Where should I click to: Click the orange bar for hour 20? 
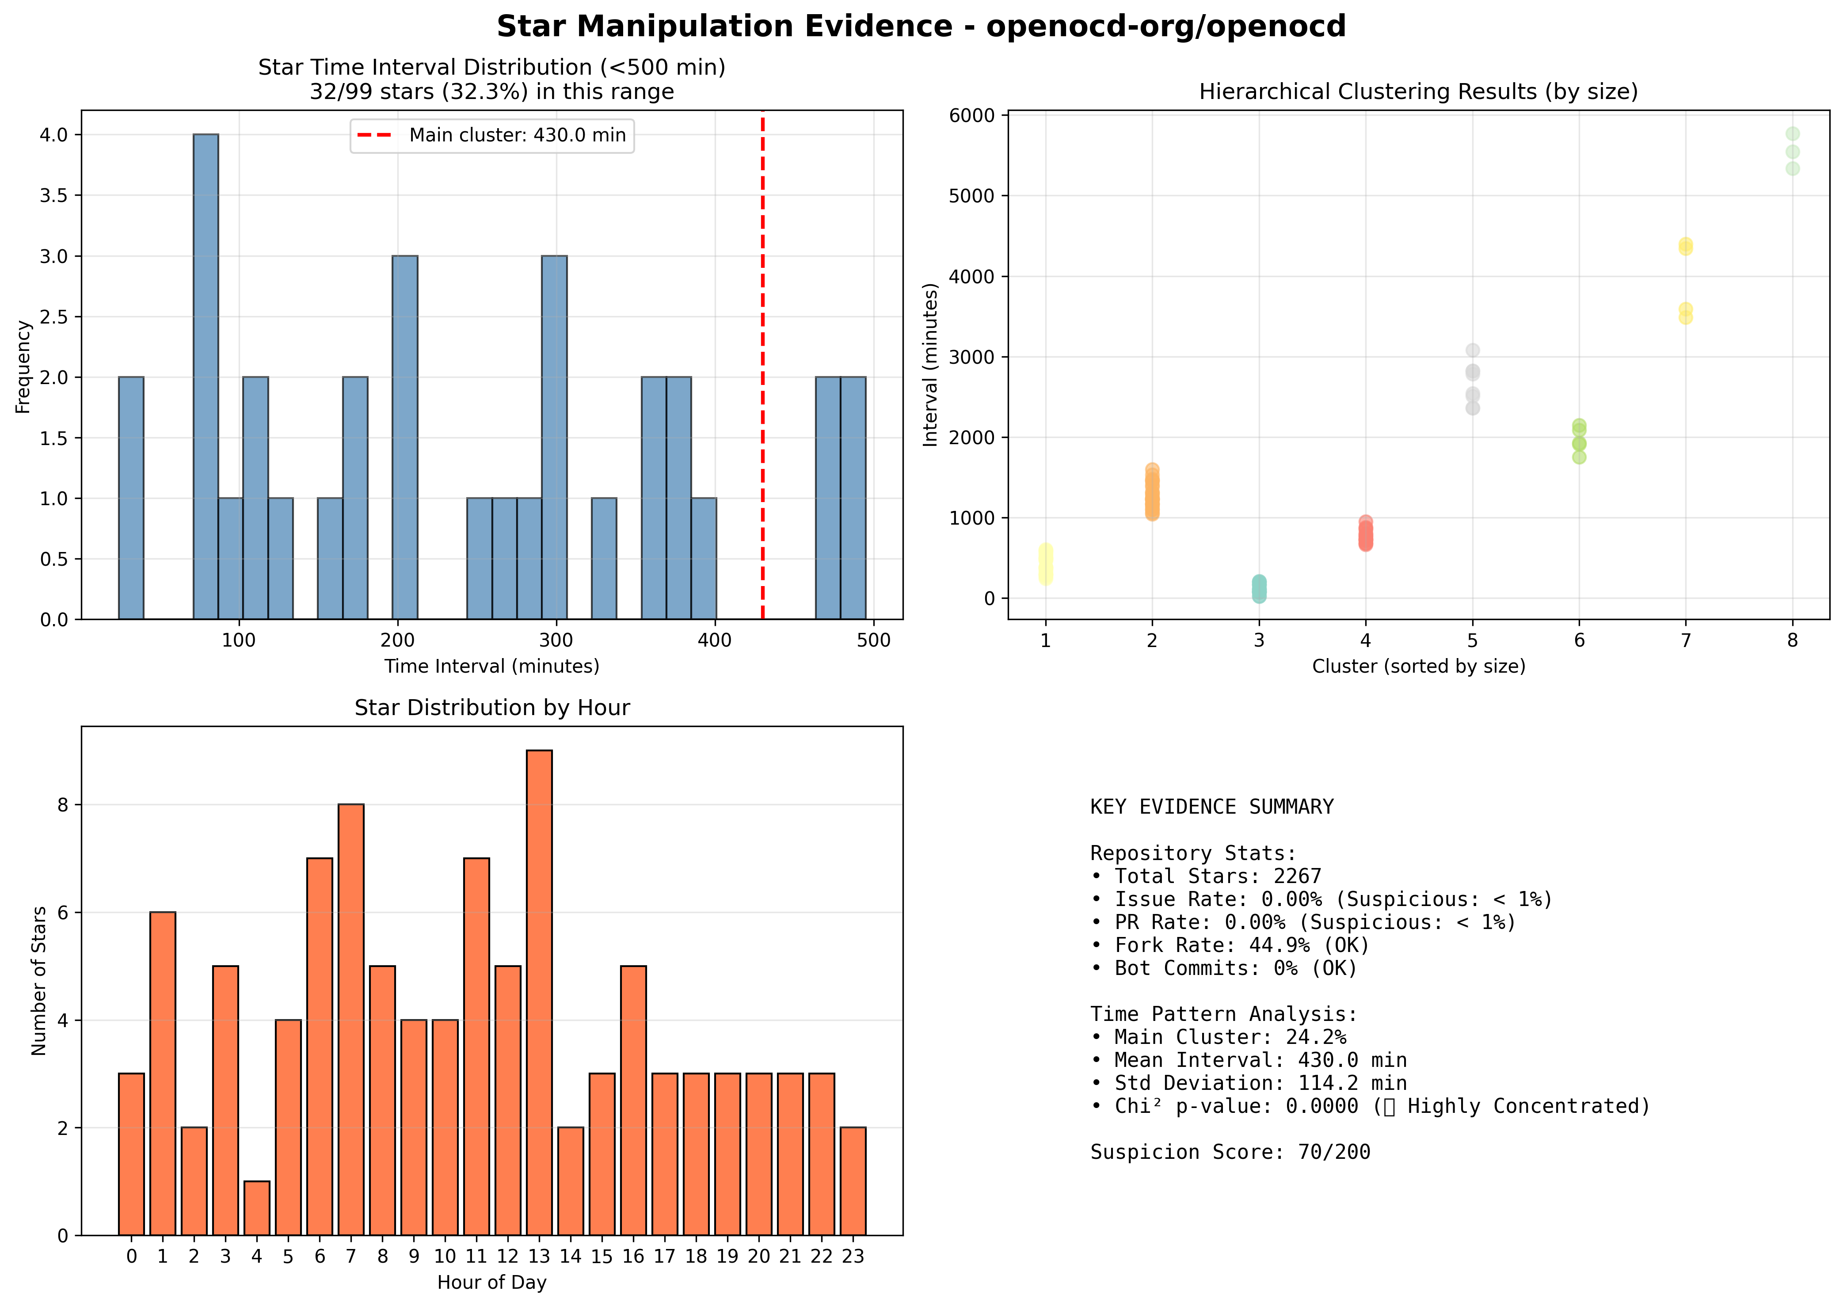pyautogui.click(x=758, y=1155)
